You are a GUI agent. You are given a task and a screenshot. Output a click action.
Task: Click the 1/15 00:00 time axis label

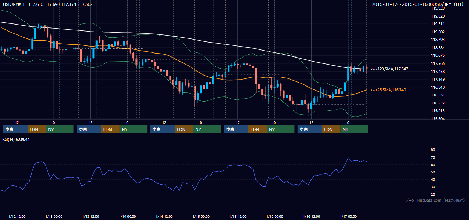(201, 216)
